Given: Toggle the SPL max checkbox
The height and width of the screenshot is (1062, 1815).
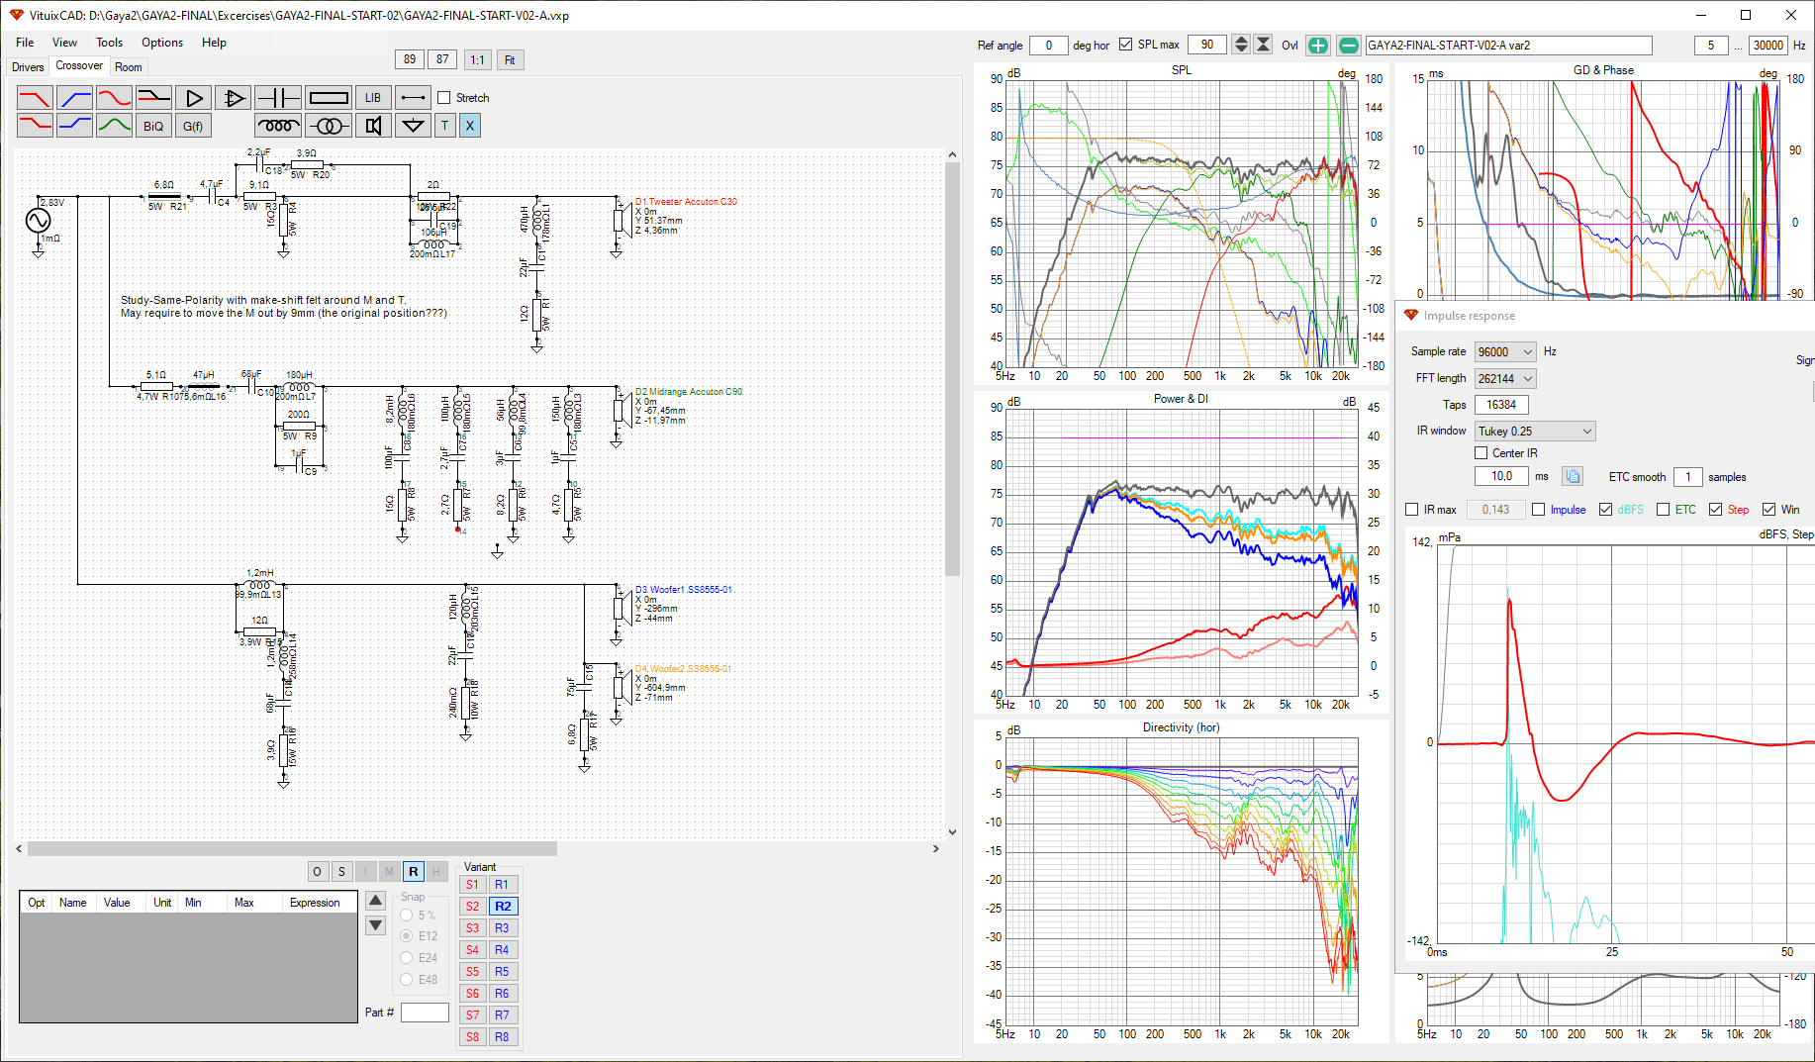Looking at the screenshot, I should pyautogui.click(x=1125, y=45).
